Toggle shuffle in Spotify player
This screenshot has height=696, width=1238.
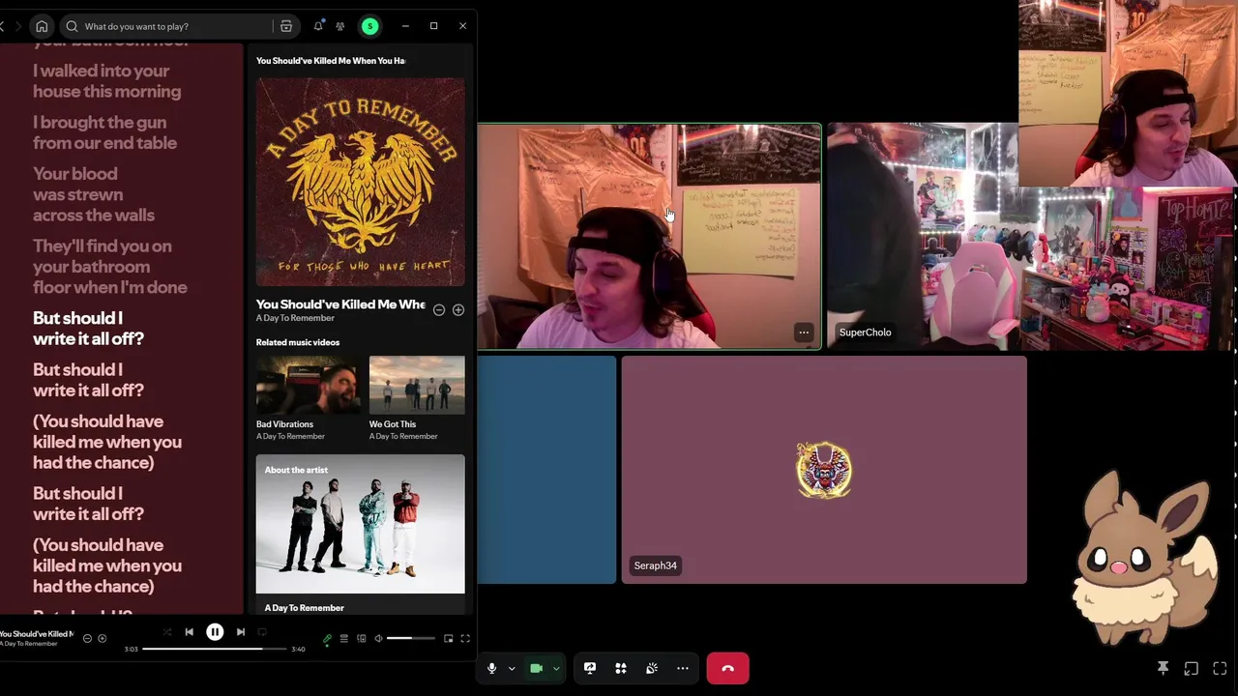click(167, 632)
